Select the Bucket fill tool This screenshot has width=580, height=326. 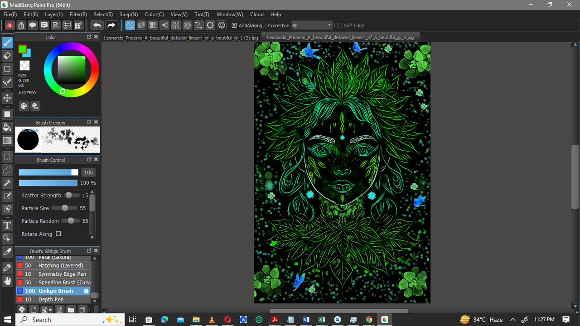click(7, 127)
